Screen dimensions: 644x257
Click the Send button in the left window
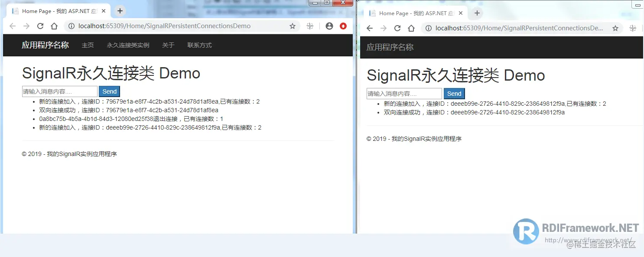[109, 91]
